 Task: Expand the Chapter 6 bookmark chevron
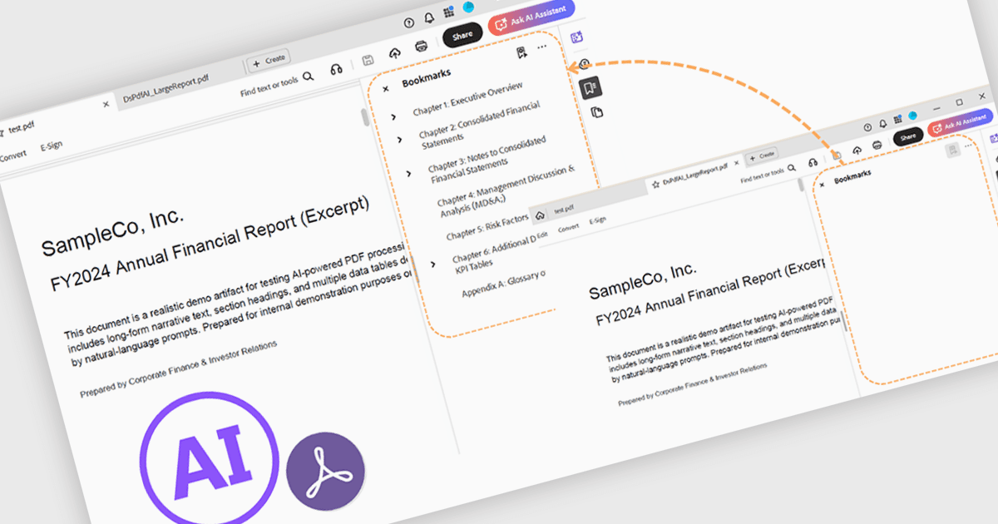[432, 264]
